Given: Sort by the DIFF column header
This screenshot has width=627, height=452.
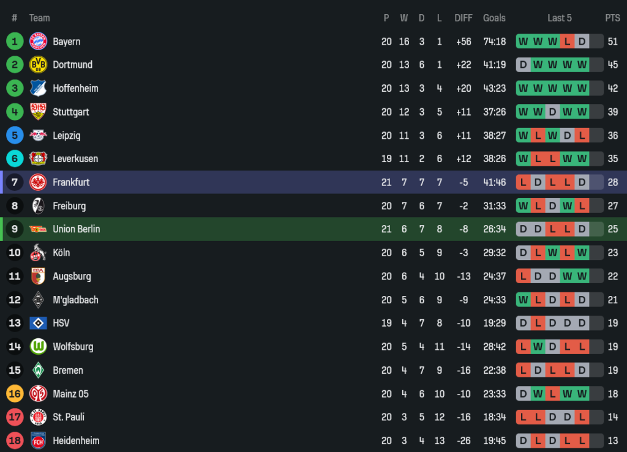Looking at the screenshot, I should (x=464, y=18).
